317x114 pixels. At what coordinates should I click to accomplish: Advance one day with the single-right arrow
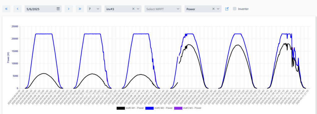tap(69, 9)
